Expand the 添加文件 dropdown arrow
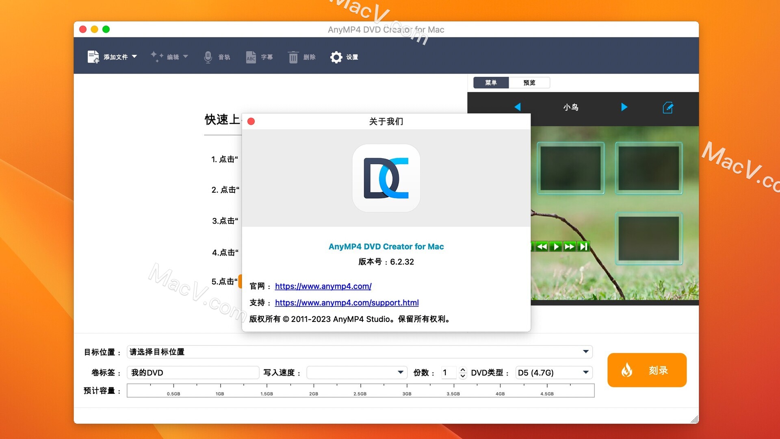This screenshot has height=439, width=780. click(x=134, y=57)
